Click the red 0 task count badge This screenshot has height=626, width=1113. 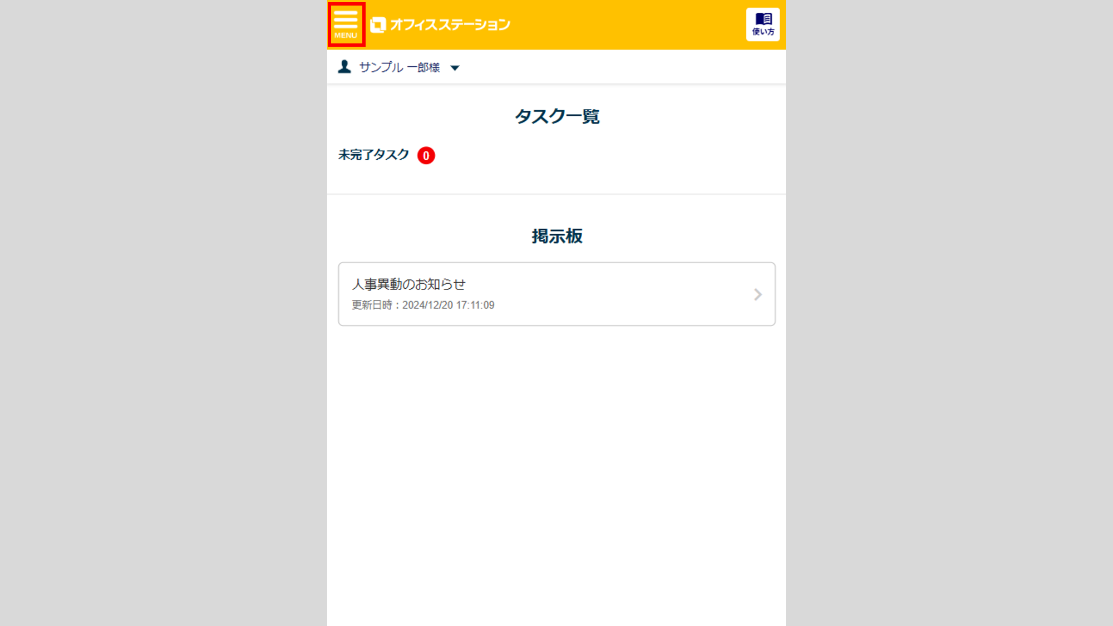pyautogui.click(x=426, y=155)
